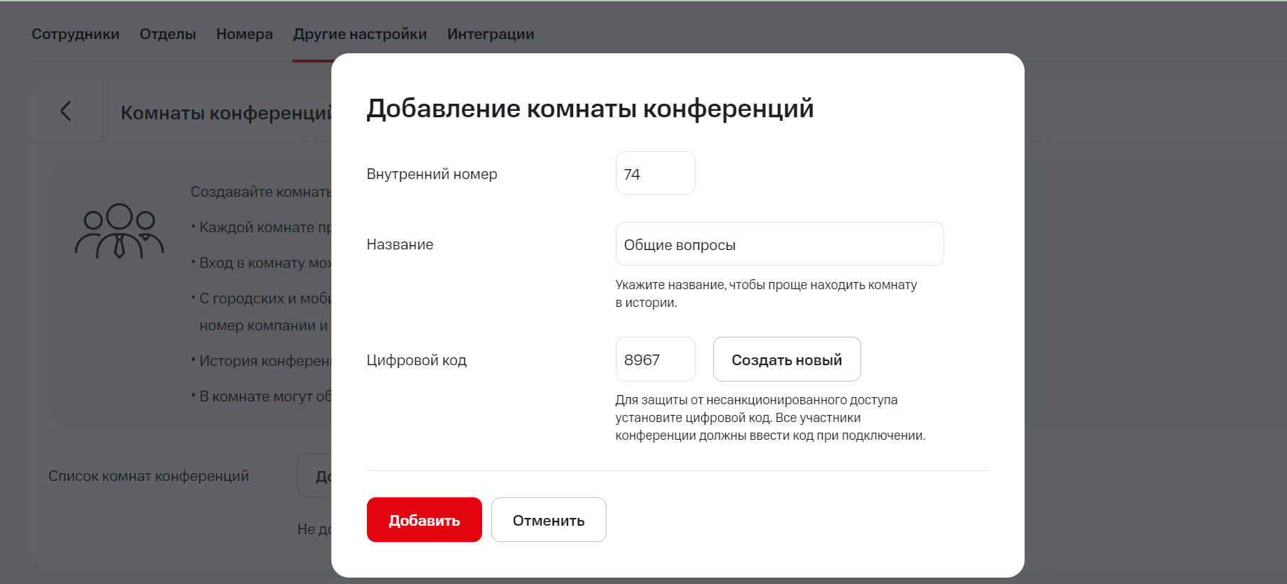Click the Название label
The image size is (1287, 584).
coord(400,244)
